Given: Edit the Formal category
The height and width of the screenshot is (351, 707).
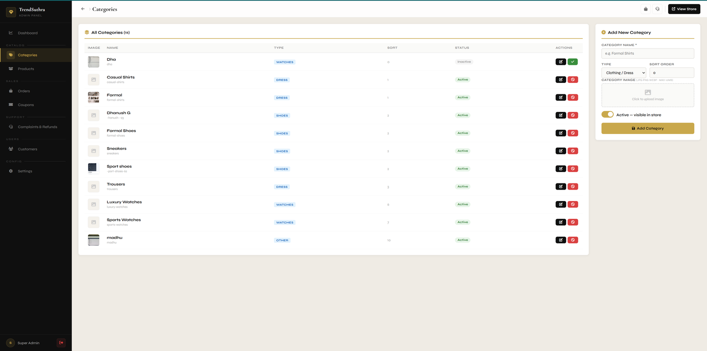Looking at the screenshot, I should (x=561, y=97).
